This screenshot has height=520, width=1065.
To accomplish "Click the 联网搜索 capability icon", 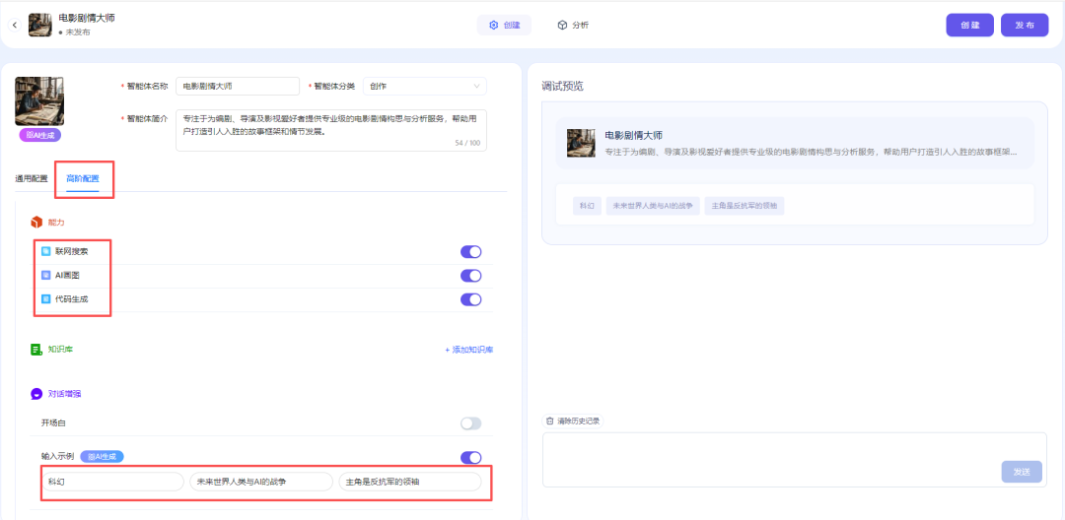I will click(x=45, y=251).
